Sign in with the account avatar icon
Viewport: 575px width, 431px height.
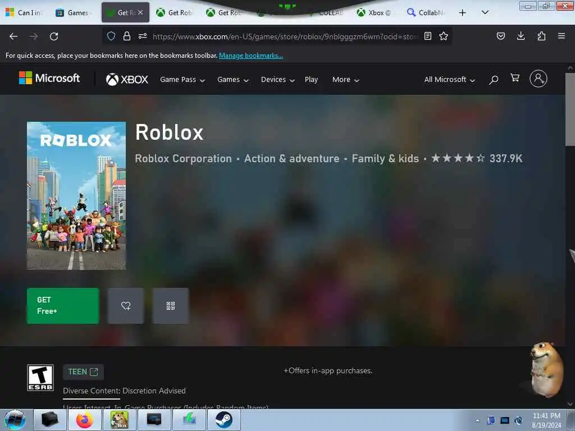(x=539, y=79)
